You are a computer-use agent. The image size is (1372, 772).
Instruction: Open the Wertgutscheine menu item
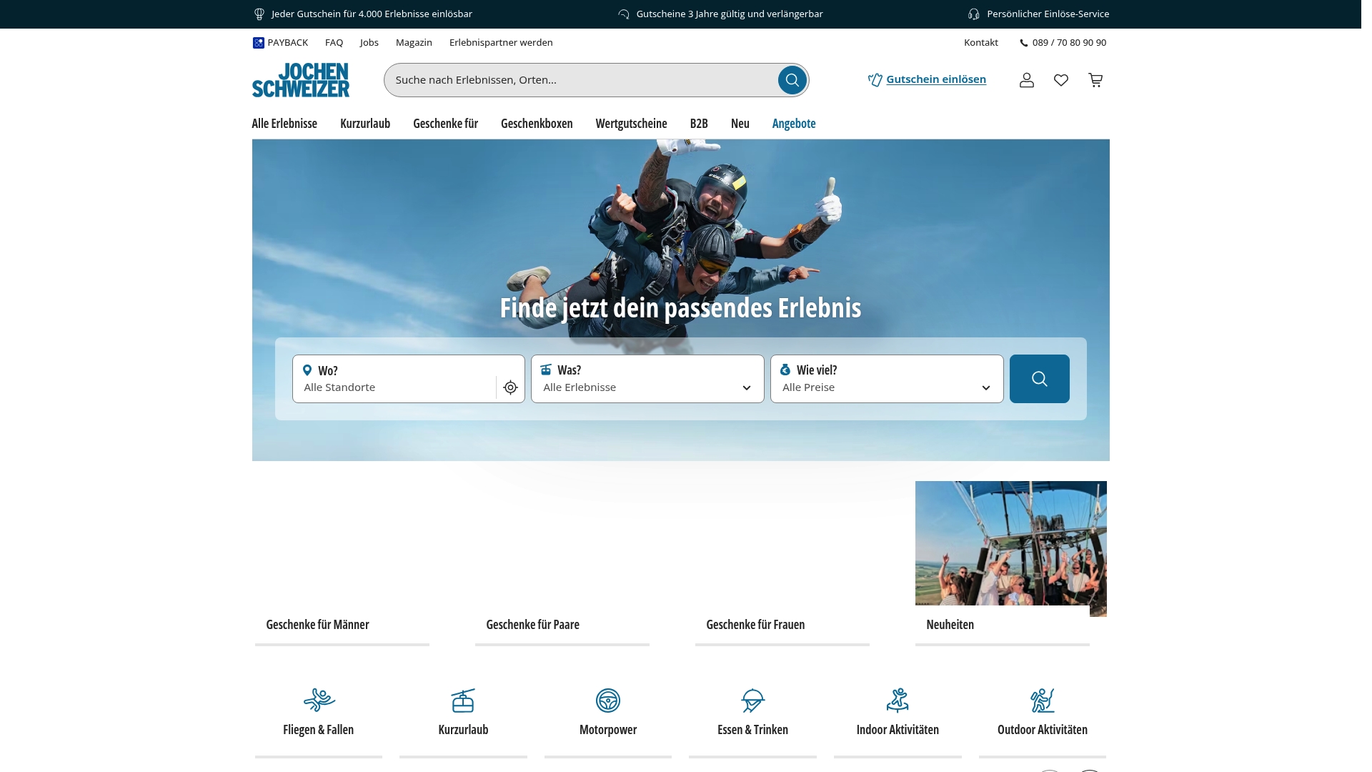pos(631,123)
